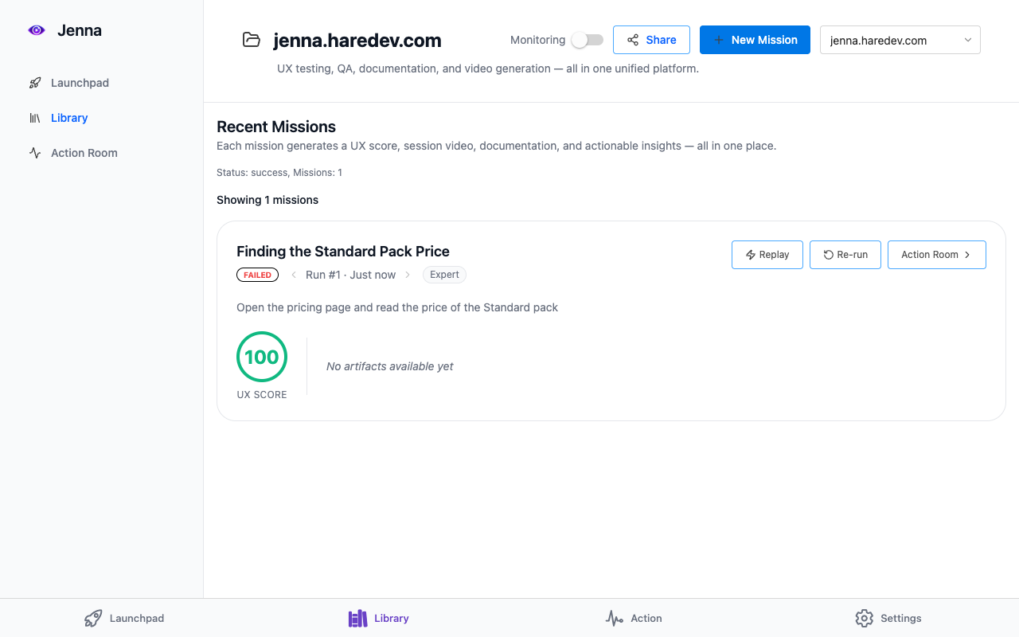
Task: Click the Expert tag on the mission
Action: 444,275
